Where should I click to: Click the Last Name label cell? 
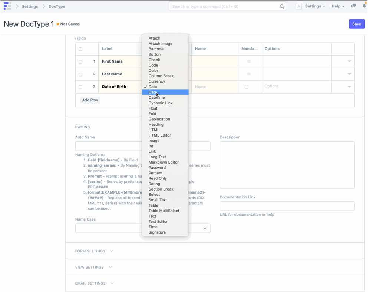click(x=120, y=74)
